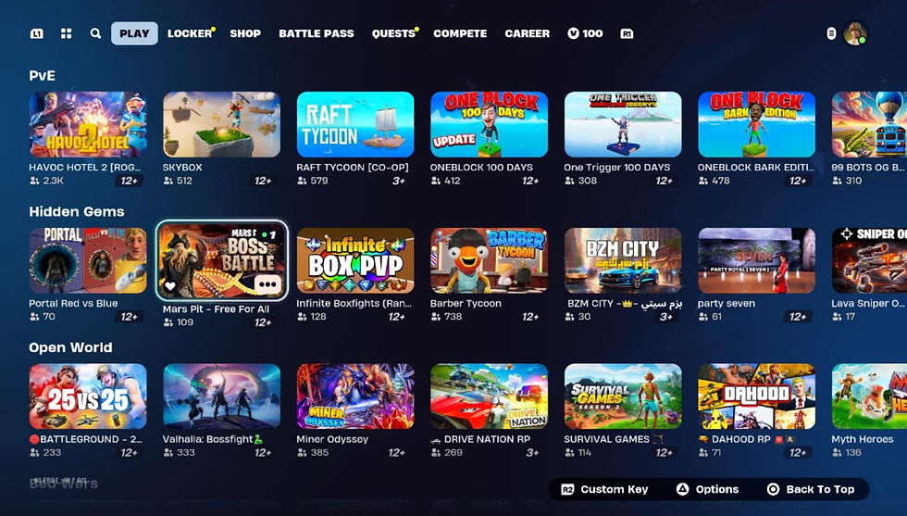Open the V-Bucks 100 balance
Image resolution: width=907 pixels, height=516 pixels.
[x=585, y=33]
